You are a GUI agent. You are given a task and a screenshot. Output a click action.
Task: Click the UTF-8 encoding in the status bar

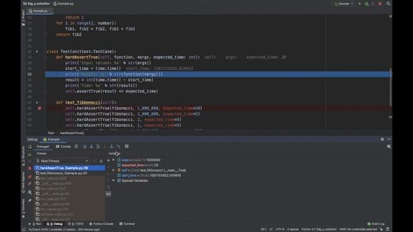click(279, 229)
